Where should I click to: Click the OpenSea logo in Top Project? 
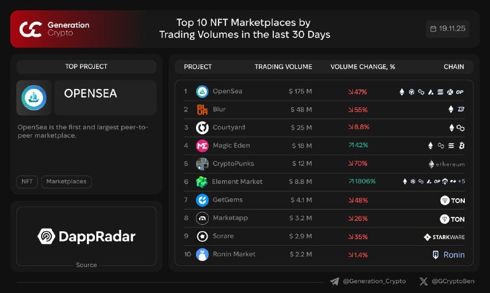[x=34, y=97]
